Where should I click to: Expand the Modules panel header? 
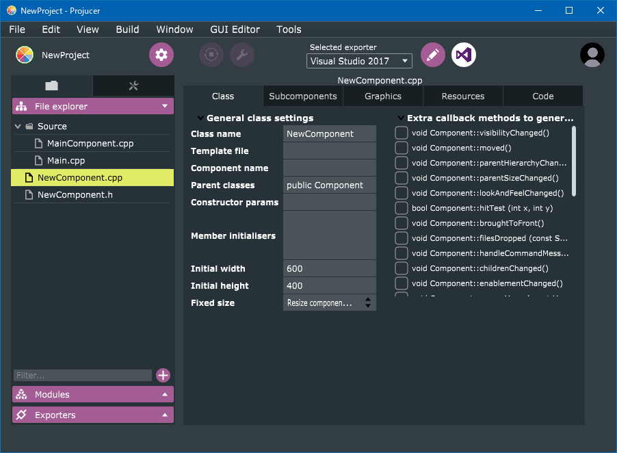coord(92,394)
